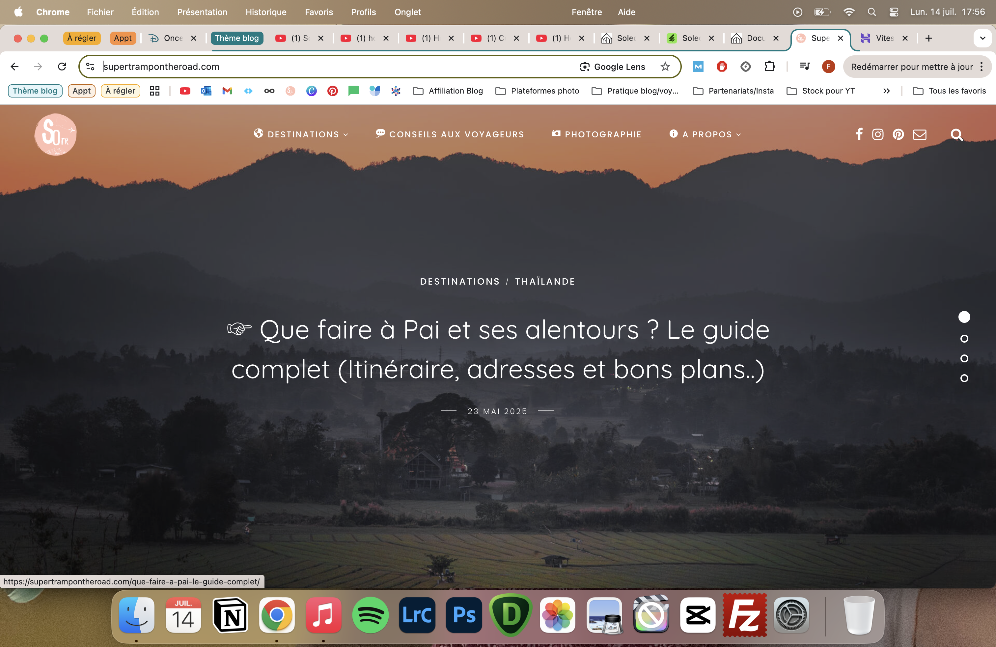Open the Partenariats/Insta bookmarks folder
This screenshot has width=996, height=647.
point(733,91)
